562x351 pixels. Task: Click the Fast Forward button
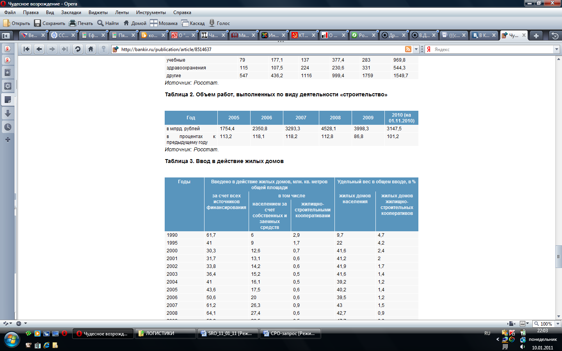[x=65, y=49]
